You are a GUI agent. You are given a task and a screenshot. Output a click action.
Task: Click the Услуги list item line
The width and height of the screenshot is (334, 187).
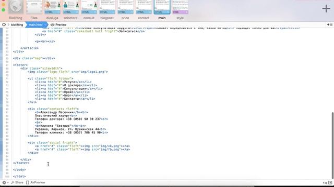63,82
